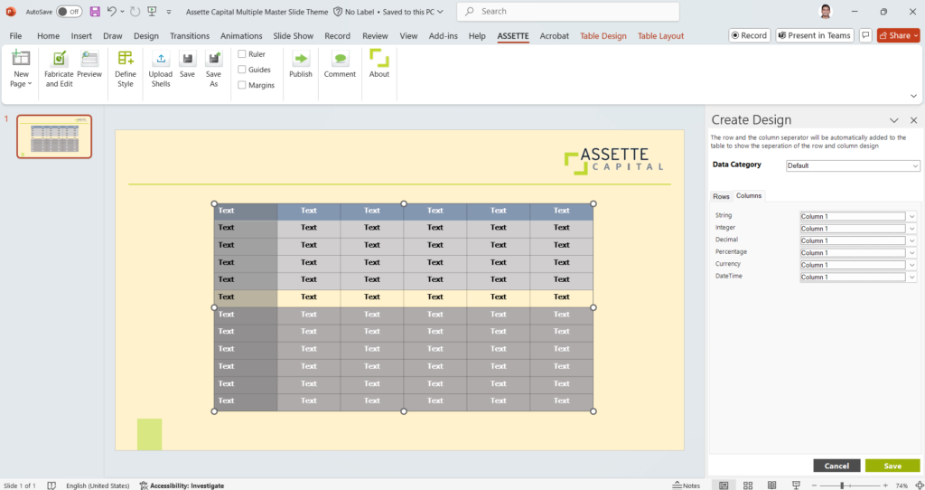Close the Create Design pane

click(913, 120)
